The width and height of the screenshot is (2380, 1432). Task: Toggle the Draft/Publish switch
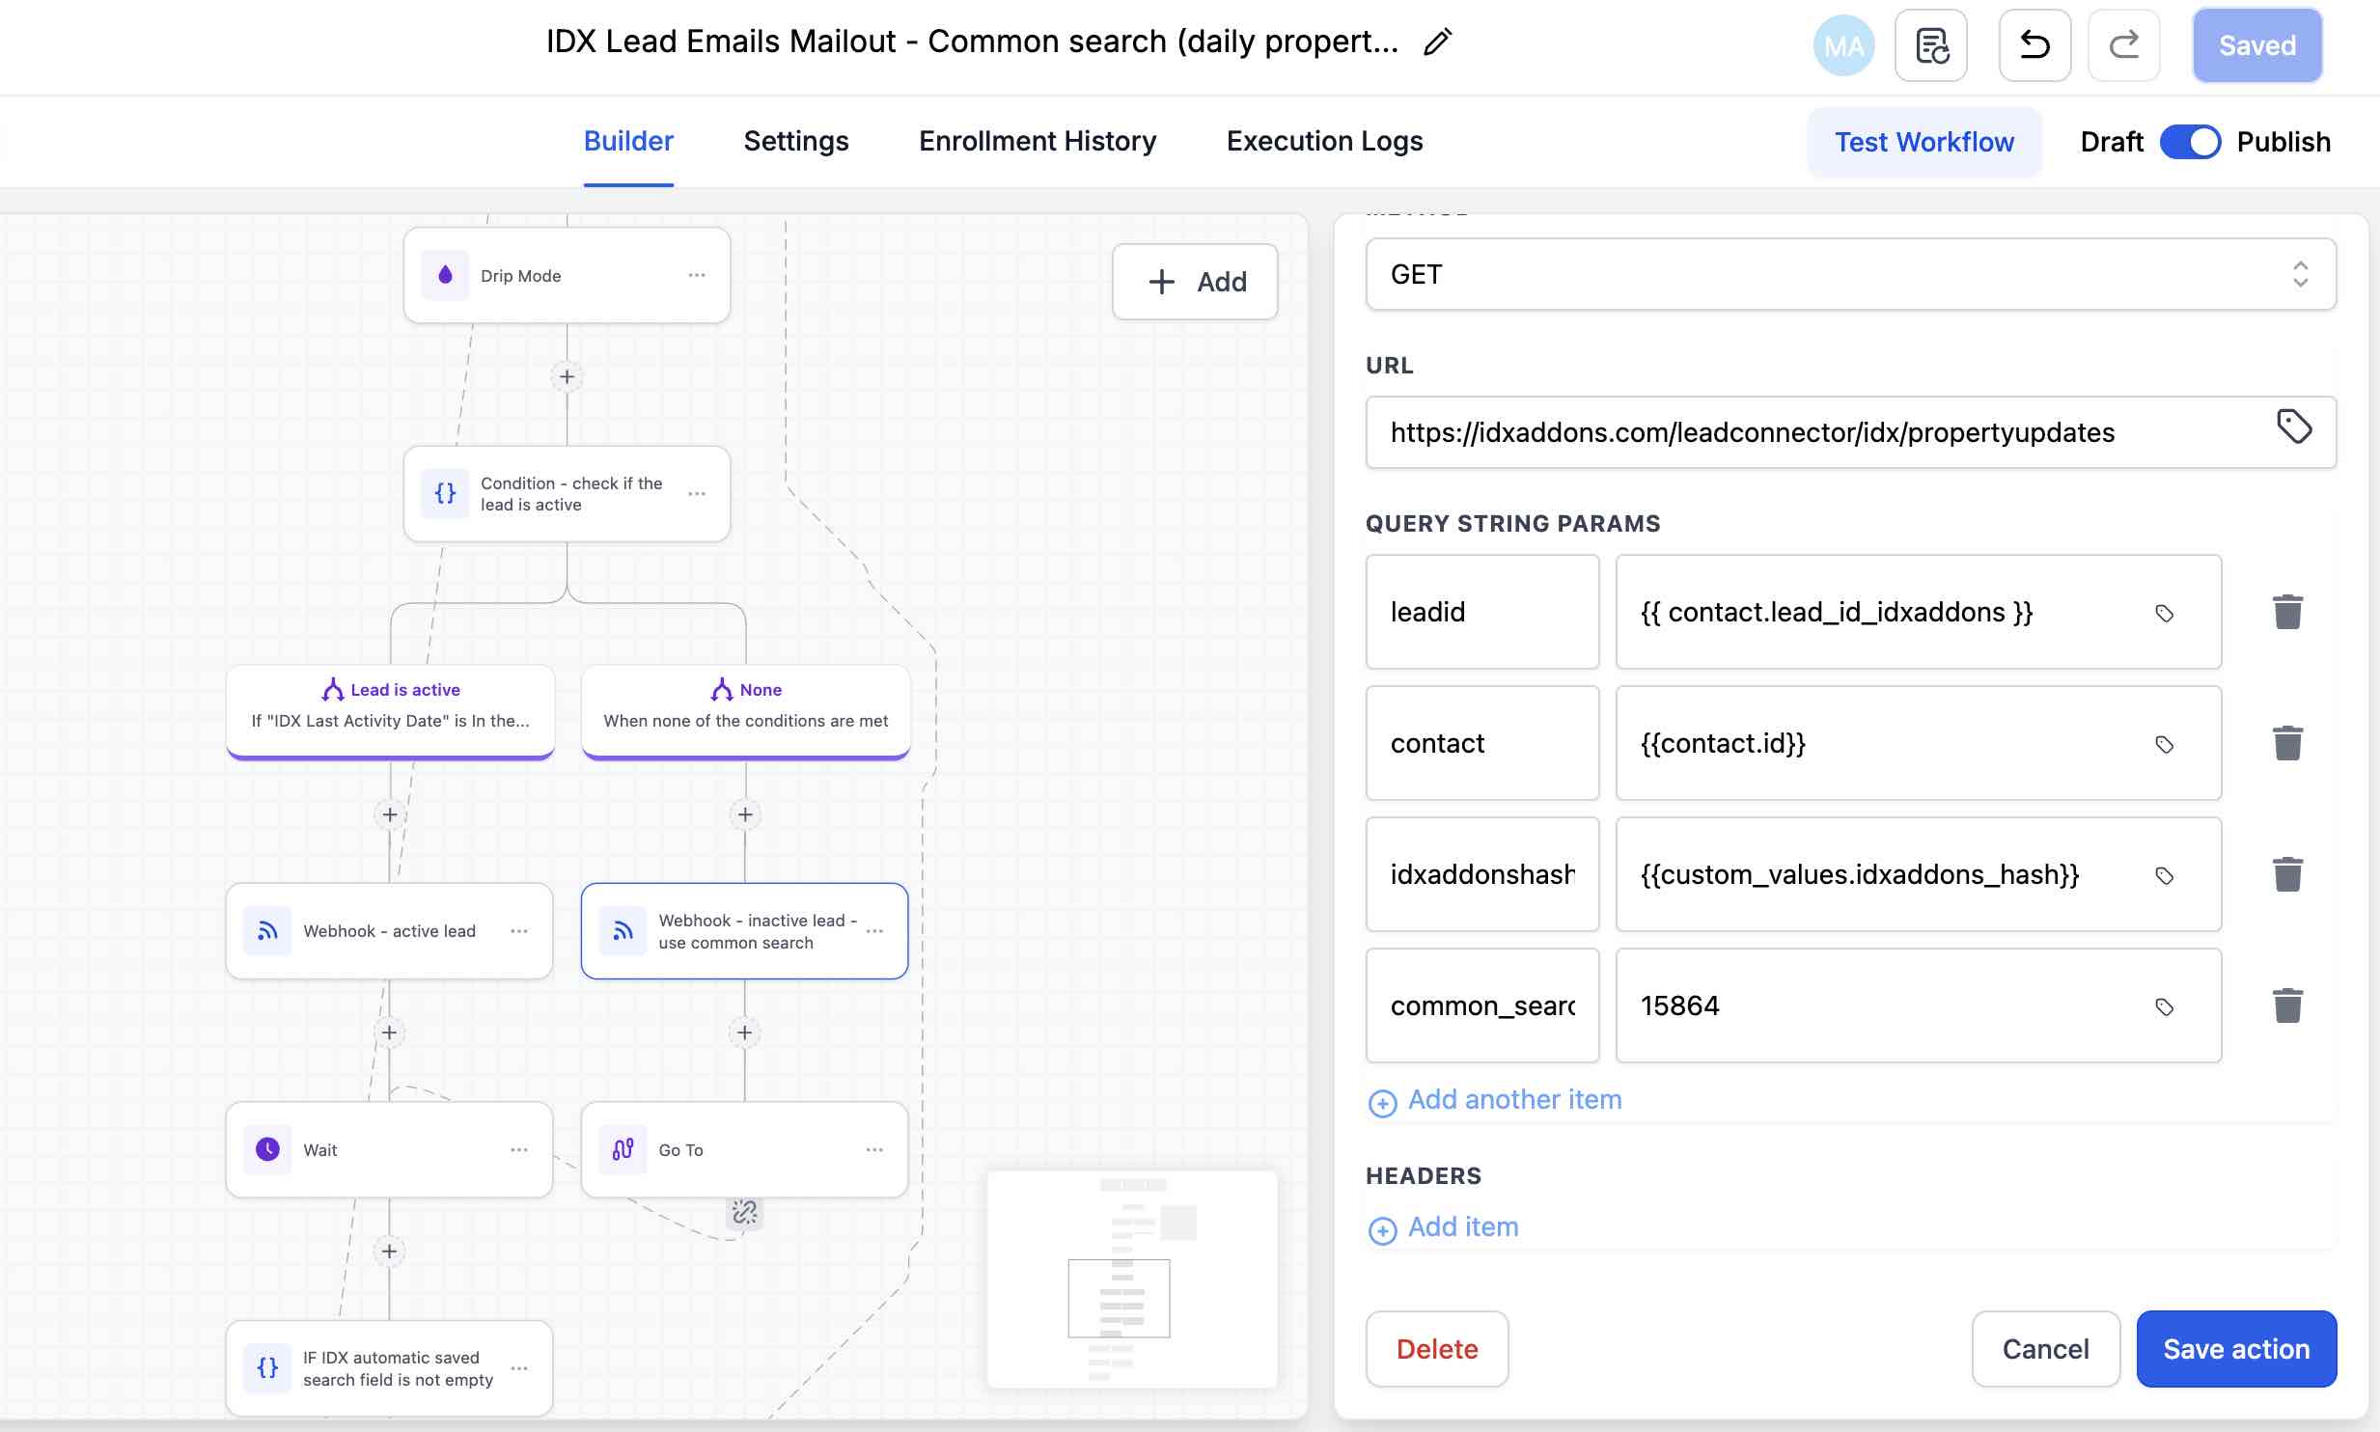pyautogui.click(x=2190, y=142)
